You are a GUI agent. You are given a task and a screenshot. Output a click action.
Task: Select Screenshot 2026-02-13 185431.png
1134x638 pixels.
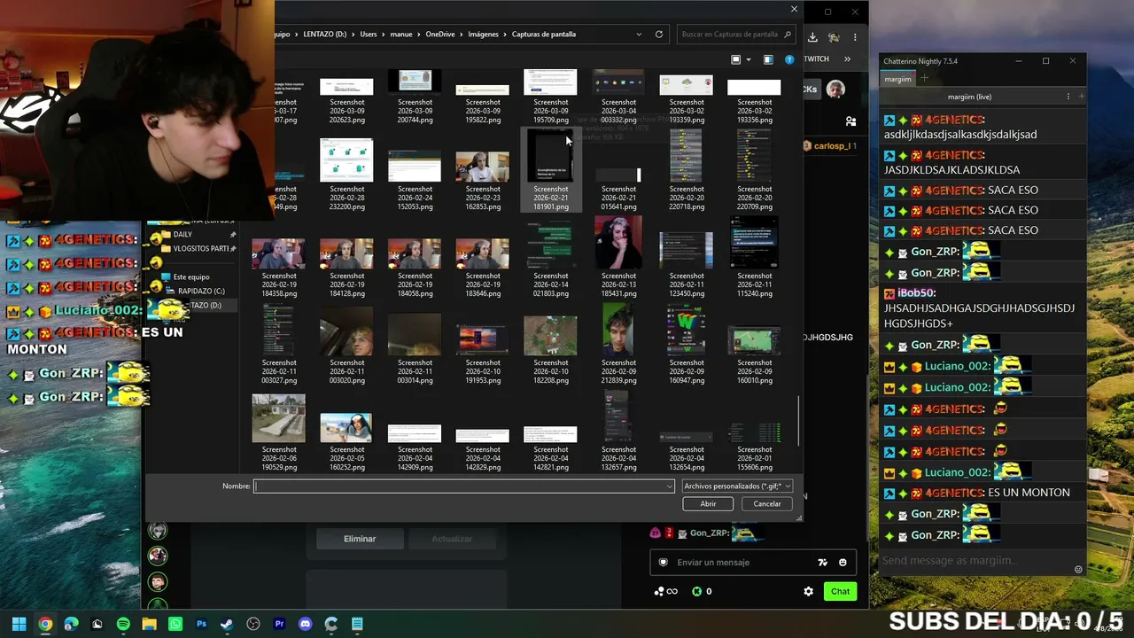point(618,257)
